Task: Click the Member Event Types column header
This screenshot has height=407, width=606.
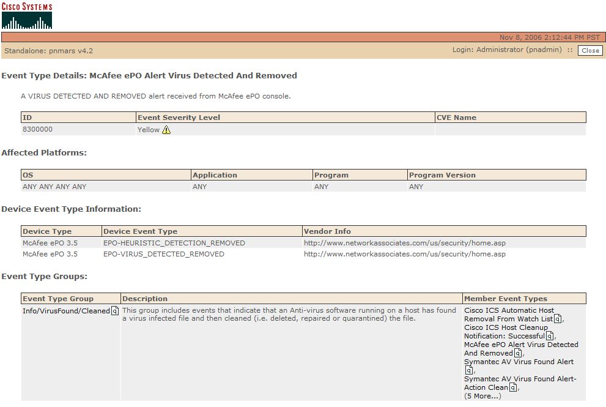Action: 525,298
